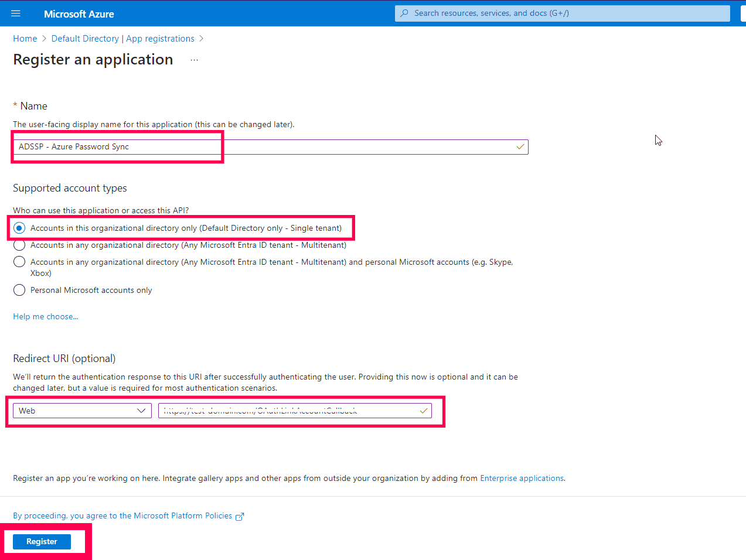Viewport: 746px width, 560px height.
Task: Navigate to Home via breadcrumb
Action: [x=25, y=38]
